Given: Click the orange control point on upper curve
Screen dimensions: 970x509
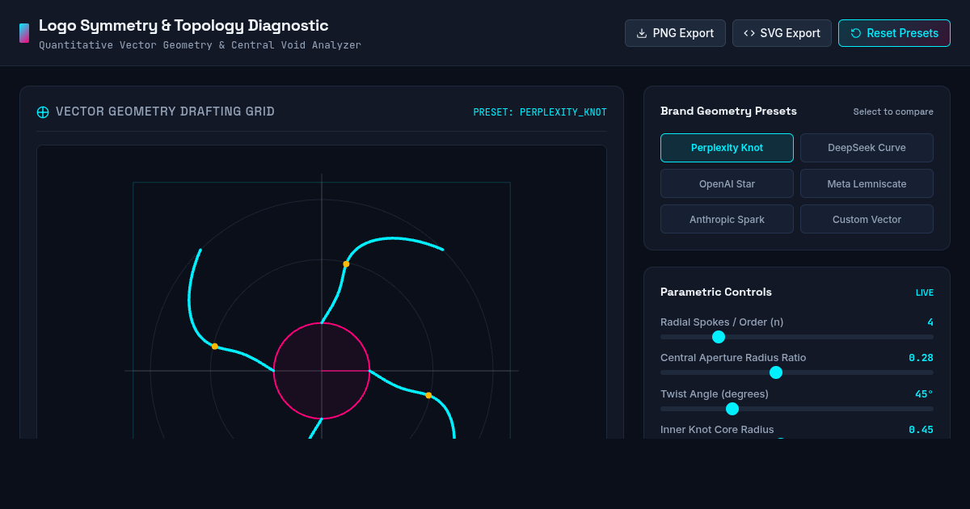Looking at the screenshot, I should (x=346, y=264).
